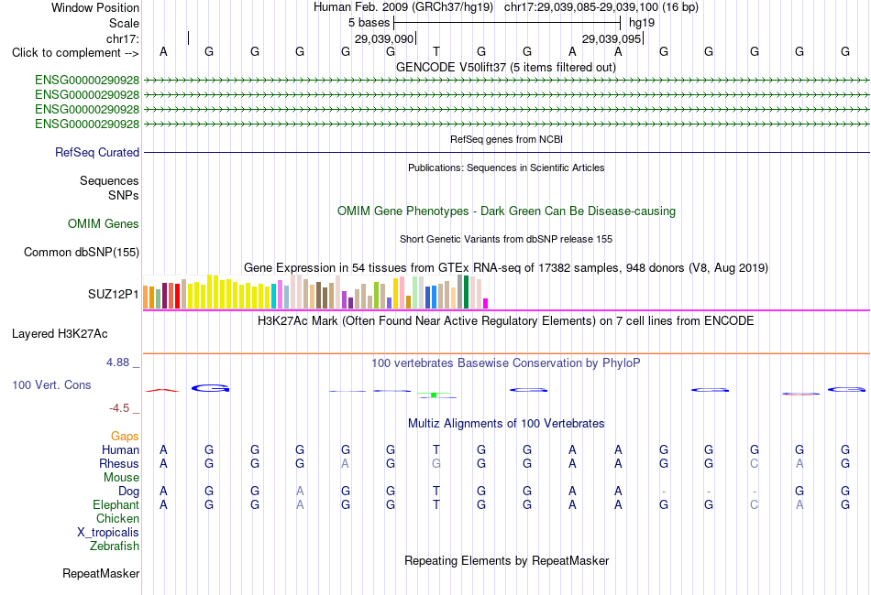Screen dimensions: 871x595
Task: Open the GTEx 'Gene Expression in 54 tissues' title
Action: (x=506, y=268)
